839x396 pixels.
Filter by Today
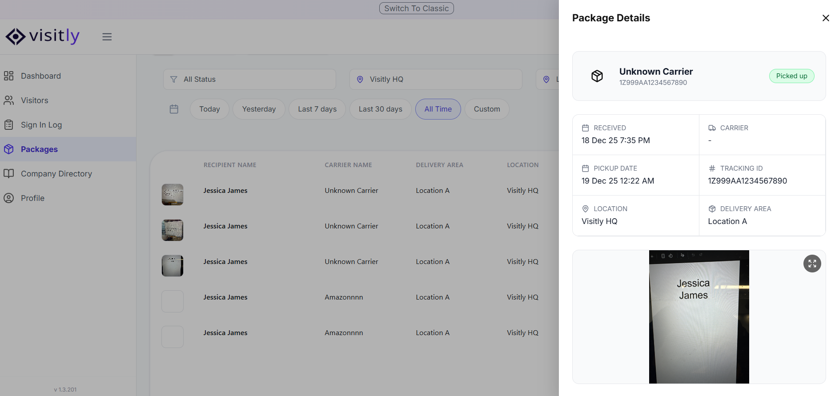[x=209, y=109]
